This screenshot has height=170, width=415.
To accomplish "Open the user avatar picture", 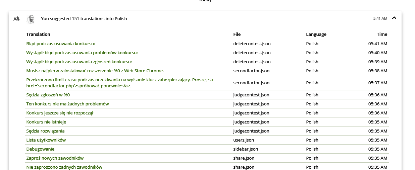I will coord(31,19).
